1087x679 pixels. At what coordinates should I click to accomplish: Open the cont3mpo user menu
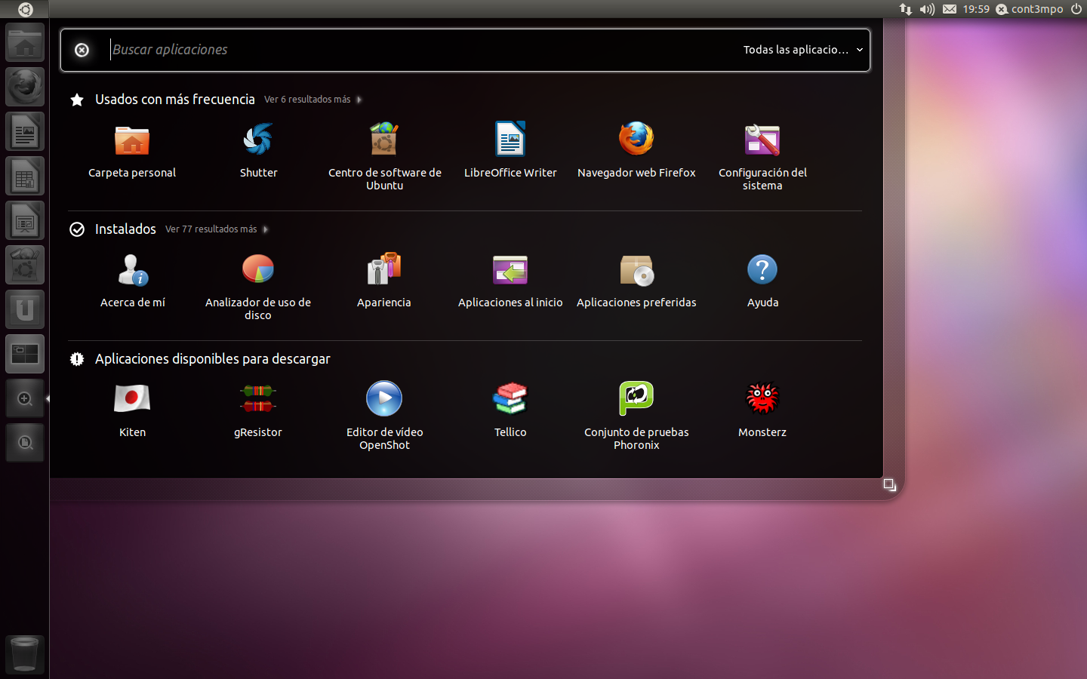[x=1036, y=9]
